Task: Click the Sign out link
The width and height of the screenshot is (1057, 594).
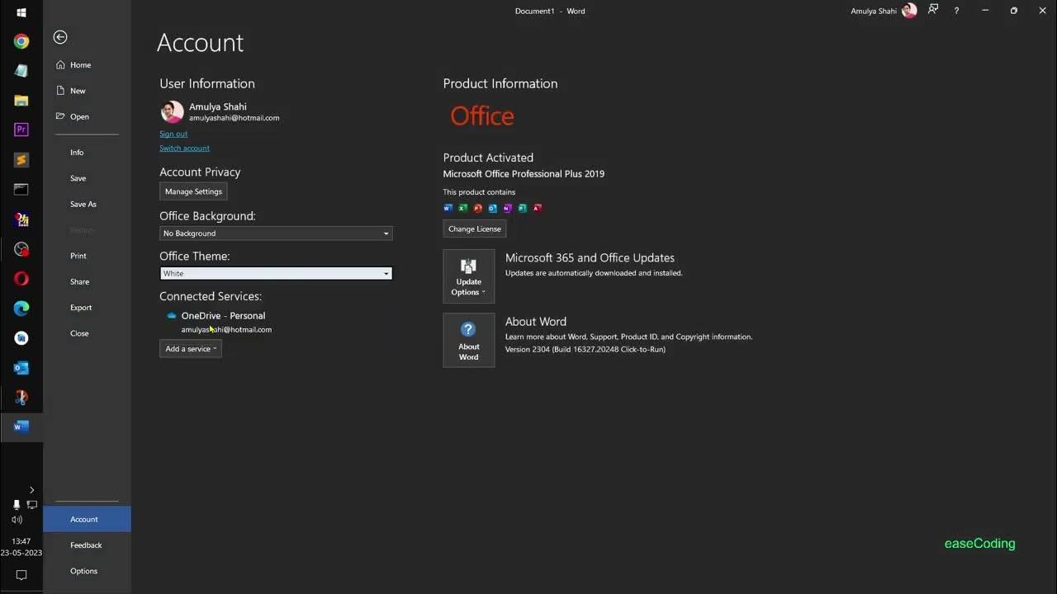Action: coord(173,134)
